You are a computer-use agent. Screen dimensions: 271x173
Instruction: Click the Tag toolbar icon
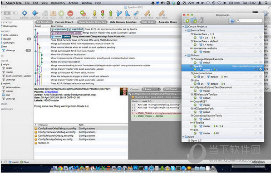pos(136,13)
